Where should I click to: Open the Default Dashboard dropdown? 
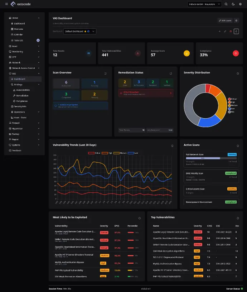[x=80, y=32]
